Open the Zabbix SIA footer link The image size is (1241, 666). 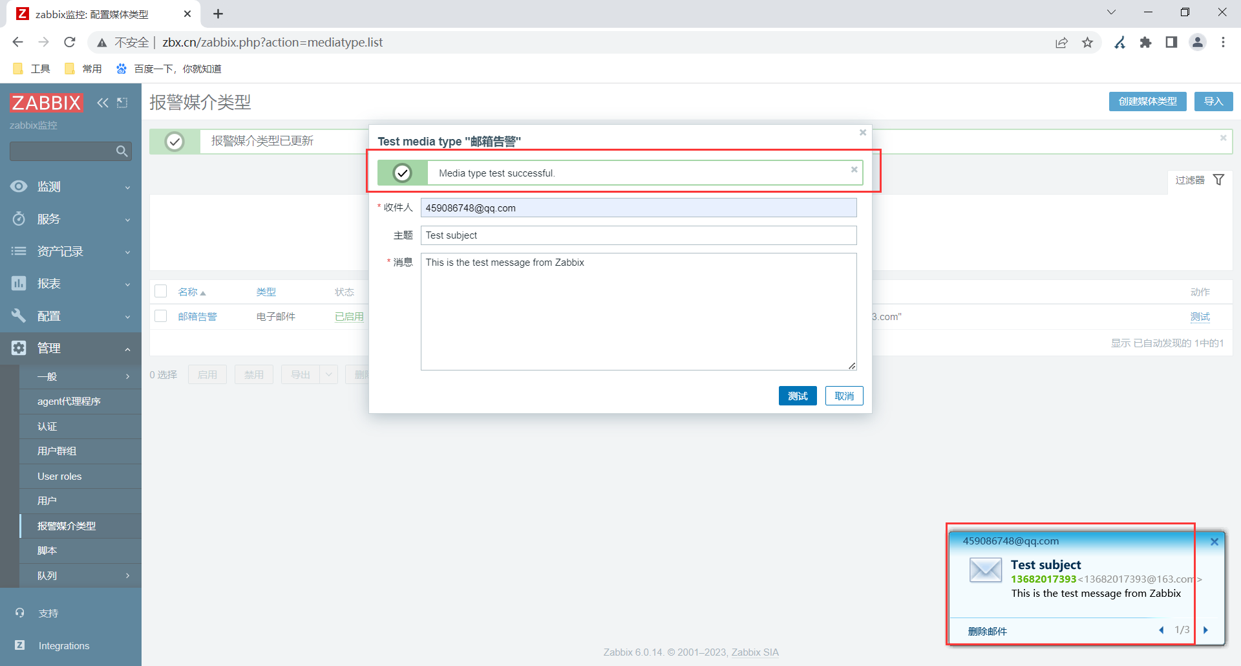[x=755, y=652]
